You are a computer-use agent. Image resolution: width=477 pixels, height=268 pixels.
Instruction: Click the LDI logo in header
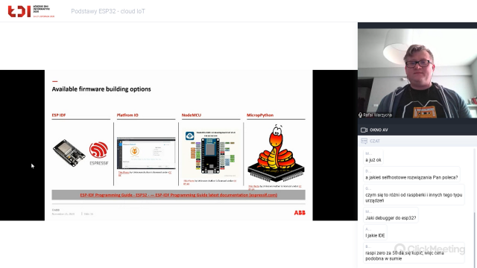31,11
